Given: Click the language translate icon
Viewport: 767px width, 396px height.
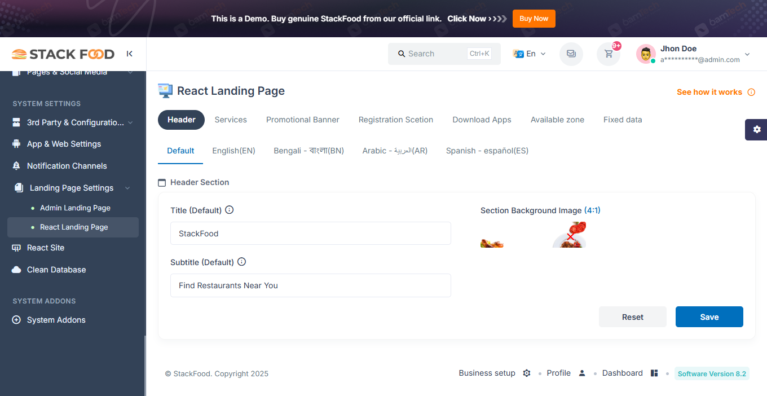Looking at the screenshot, I should (518, 54).
